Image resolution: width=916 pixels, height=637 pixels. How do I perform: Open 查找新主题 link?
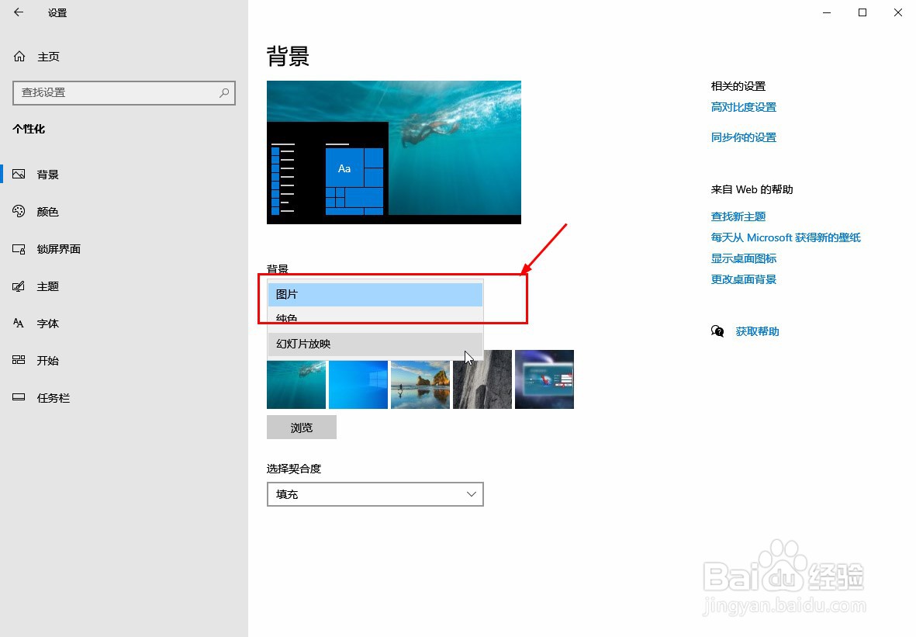point(738,216)
